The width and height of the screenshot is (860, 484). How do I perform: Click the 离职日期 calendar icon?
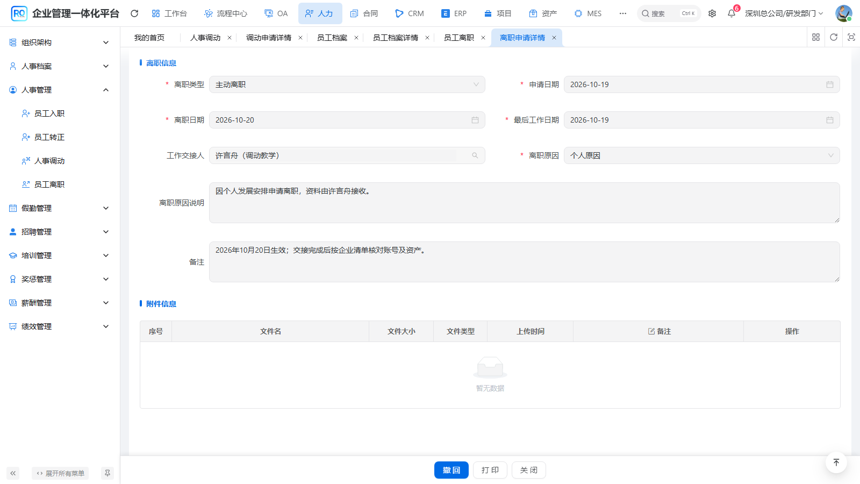(x=475, y=120)
